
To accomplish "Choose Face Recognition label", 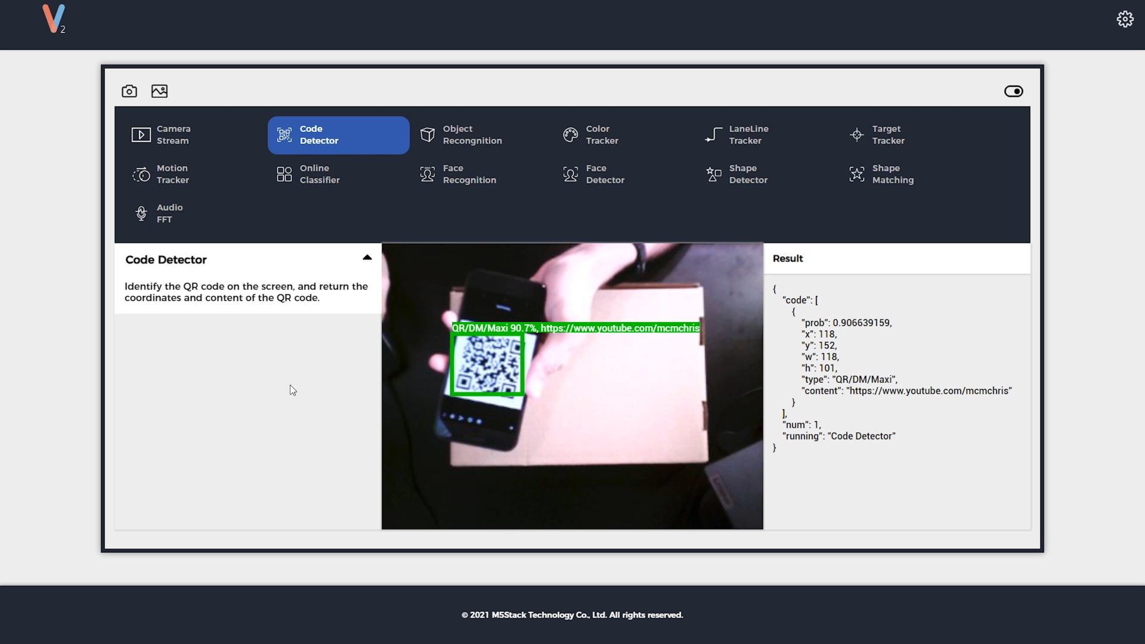I will tap(469, 174).
